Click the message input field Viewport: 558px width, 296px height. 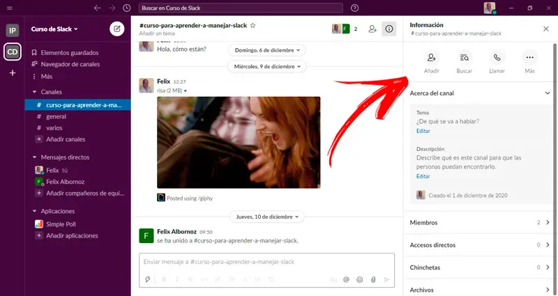[267, 262]
